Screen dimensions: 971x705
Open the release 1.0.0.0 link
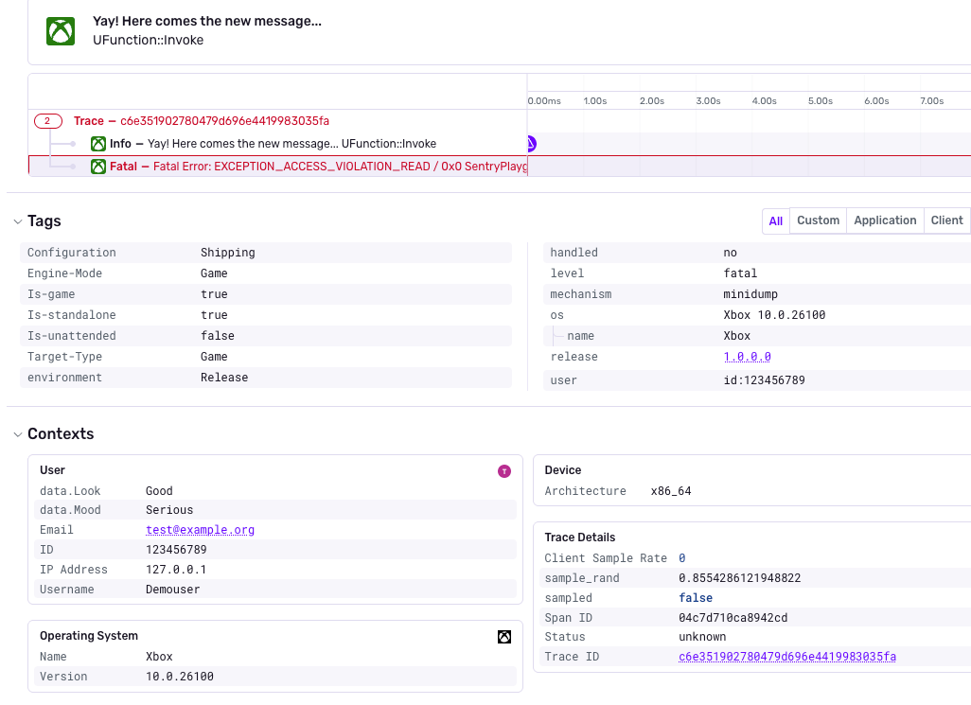[747, 357]
